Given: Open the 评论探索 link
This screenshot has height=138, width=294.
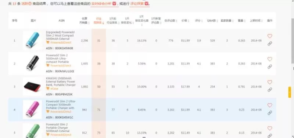Looking at the screenshot, I should pyautogui.click(x=137, y=4).
